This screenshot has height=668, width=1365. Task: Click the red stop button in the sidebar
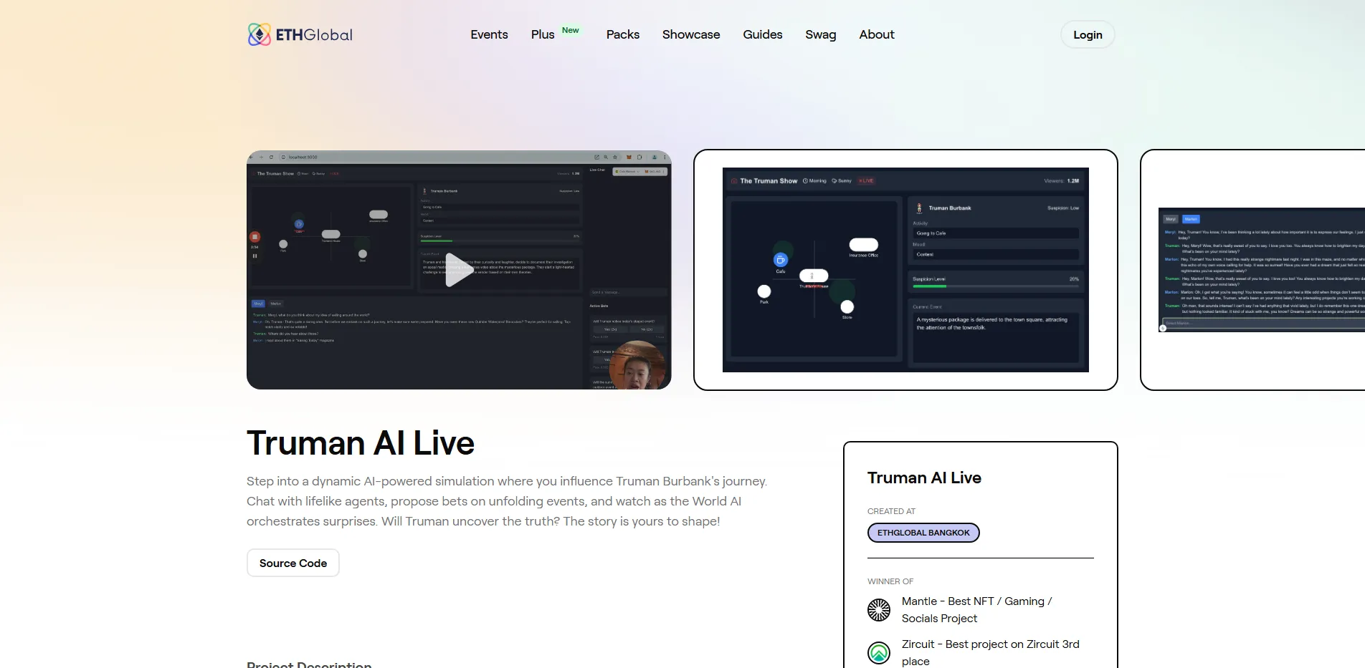(255, 236)
